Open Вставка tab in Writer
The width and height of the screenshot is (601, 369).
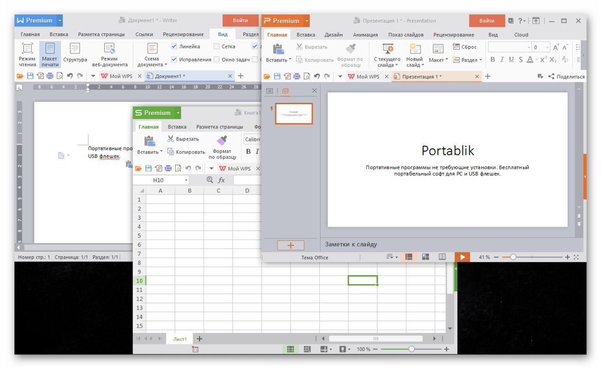(59, 34)
